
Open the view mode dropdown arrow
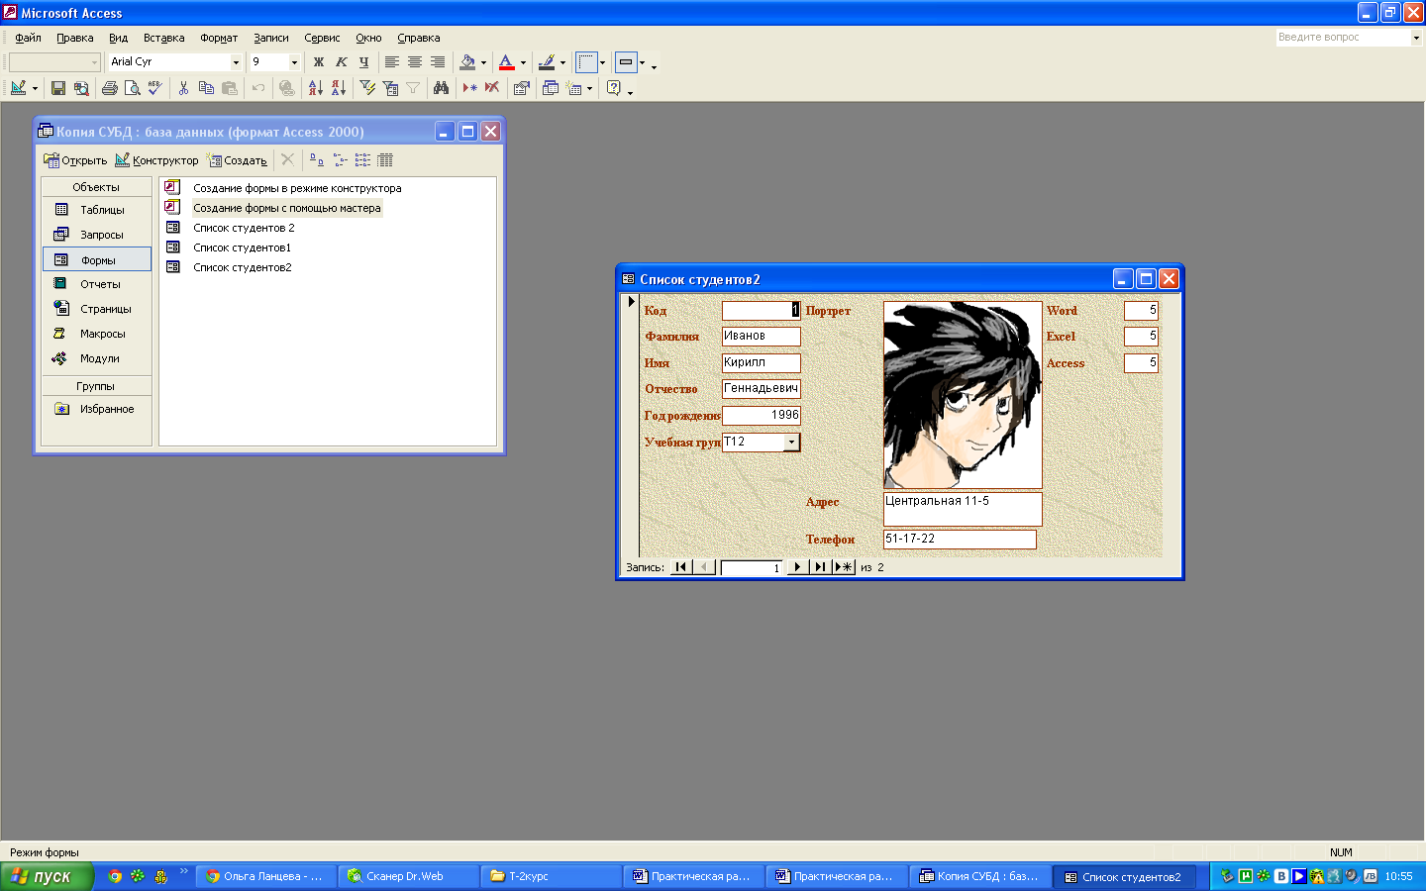tap(35, 88)
